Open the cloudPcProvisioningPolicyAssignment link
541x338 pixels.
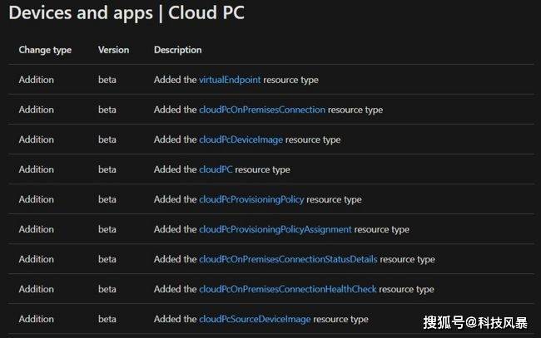point(275,229)
